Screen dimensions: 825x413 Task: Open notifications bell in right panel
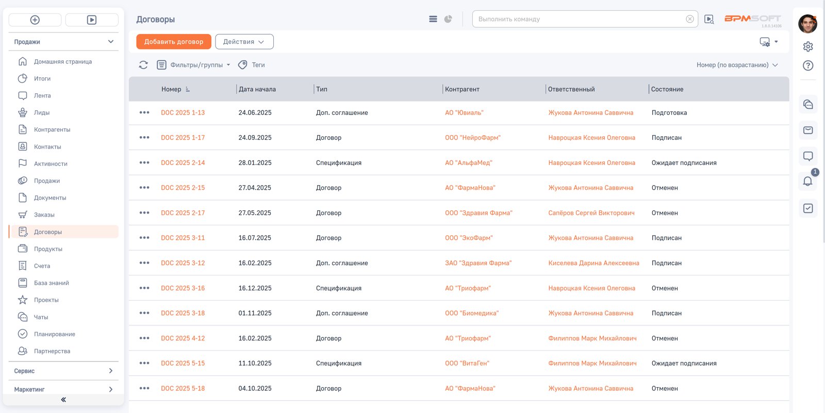tap(807, 181)
